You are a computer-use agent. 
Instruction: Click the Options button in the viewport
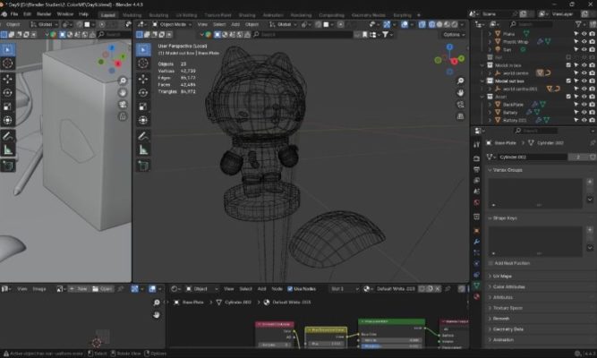click(x=453, y=35)
